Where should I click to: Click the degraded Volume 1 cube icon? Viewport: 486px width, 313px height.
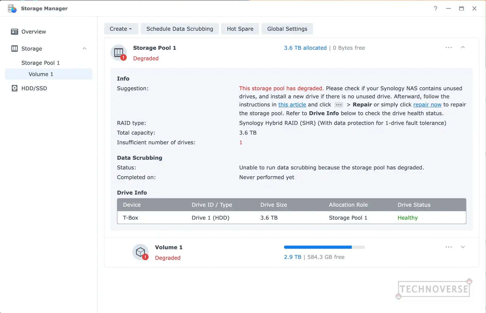coord(141,252)
